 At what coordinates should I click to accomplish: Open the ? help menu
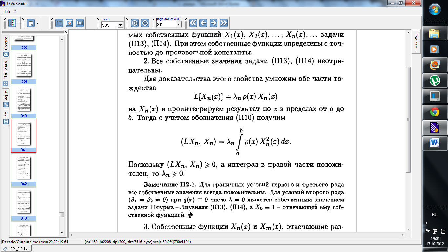pos(15,11)
